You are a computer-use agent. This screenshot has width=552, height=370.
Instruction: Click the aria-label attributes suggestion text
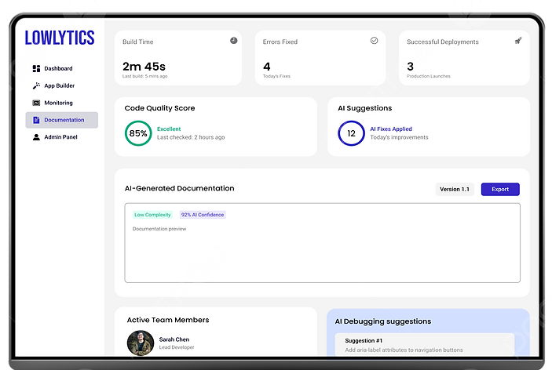tap(404, 350)
